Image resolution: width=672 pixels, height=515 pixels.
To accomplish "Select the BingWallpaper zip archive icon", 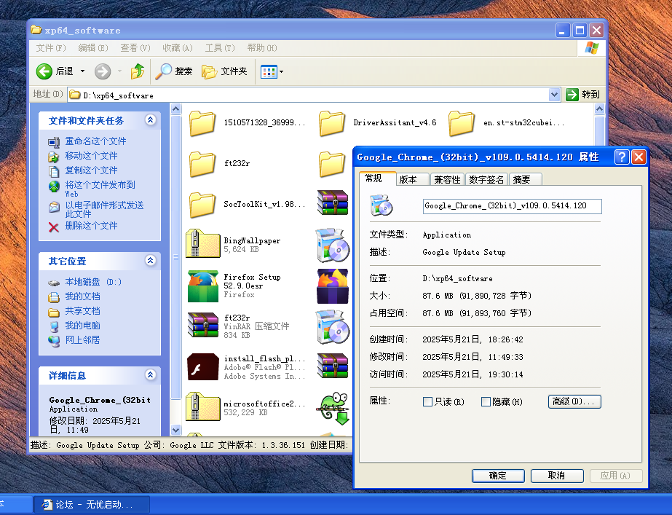I will coord(202,243).
